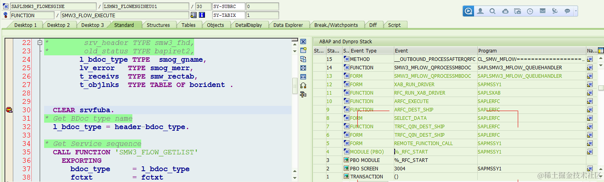The width and height of the screenshot is (604, 182).
Task: Click the blue information icon in header
Action: [x=202, y=15]
